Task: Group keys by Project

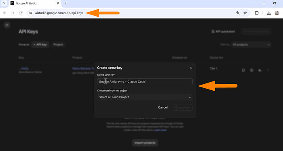Action: click(58, 45)
